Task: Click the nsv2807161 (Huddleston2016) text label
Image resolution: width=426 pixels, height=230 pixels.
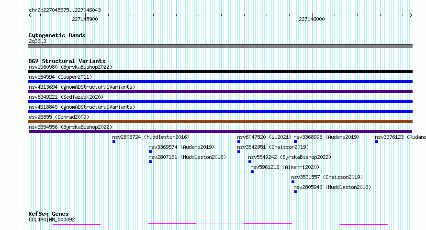Action: [187, 157]
